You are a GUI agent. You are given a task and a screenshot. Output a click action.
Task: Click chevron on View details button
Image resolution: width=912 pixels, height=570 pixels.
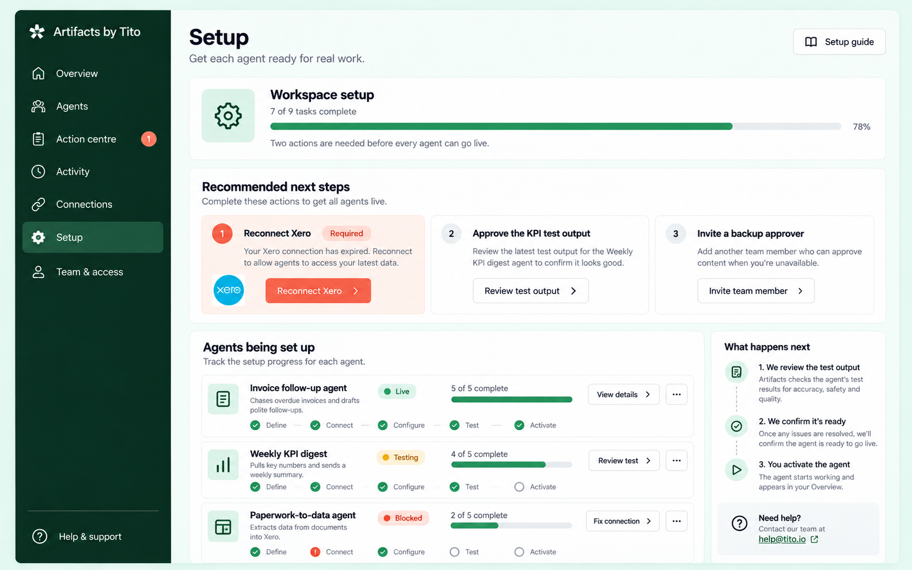[x=647, y=394]
